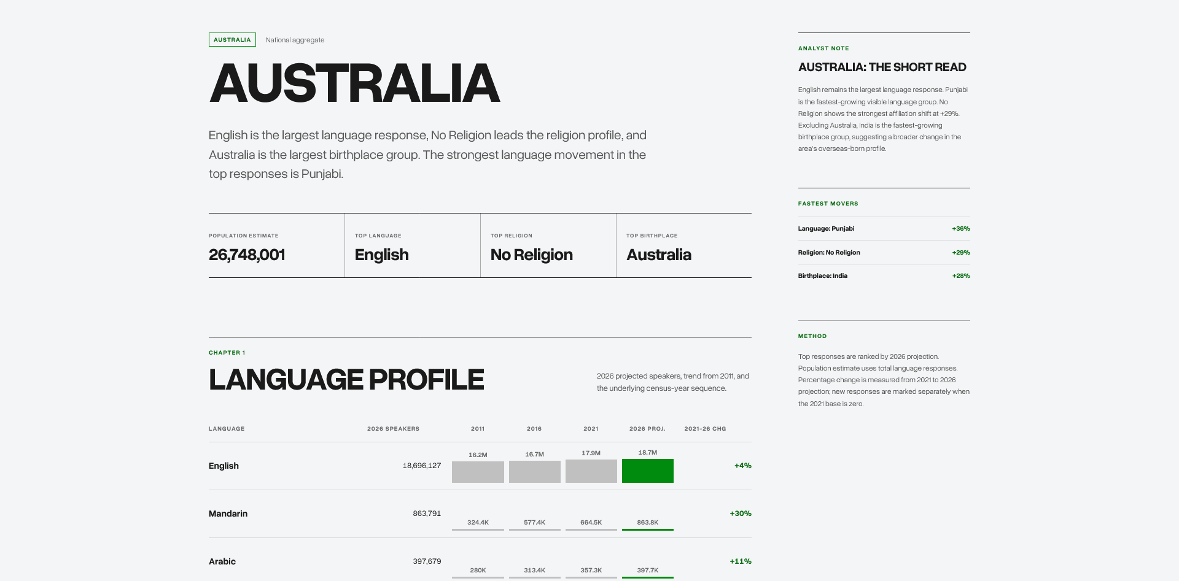Click the 'ANALYST NOTE' heading
Screen dimensions: 1179x581
coord(823,48)
